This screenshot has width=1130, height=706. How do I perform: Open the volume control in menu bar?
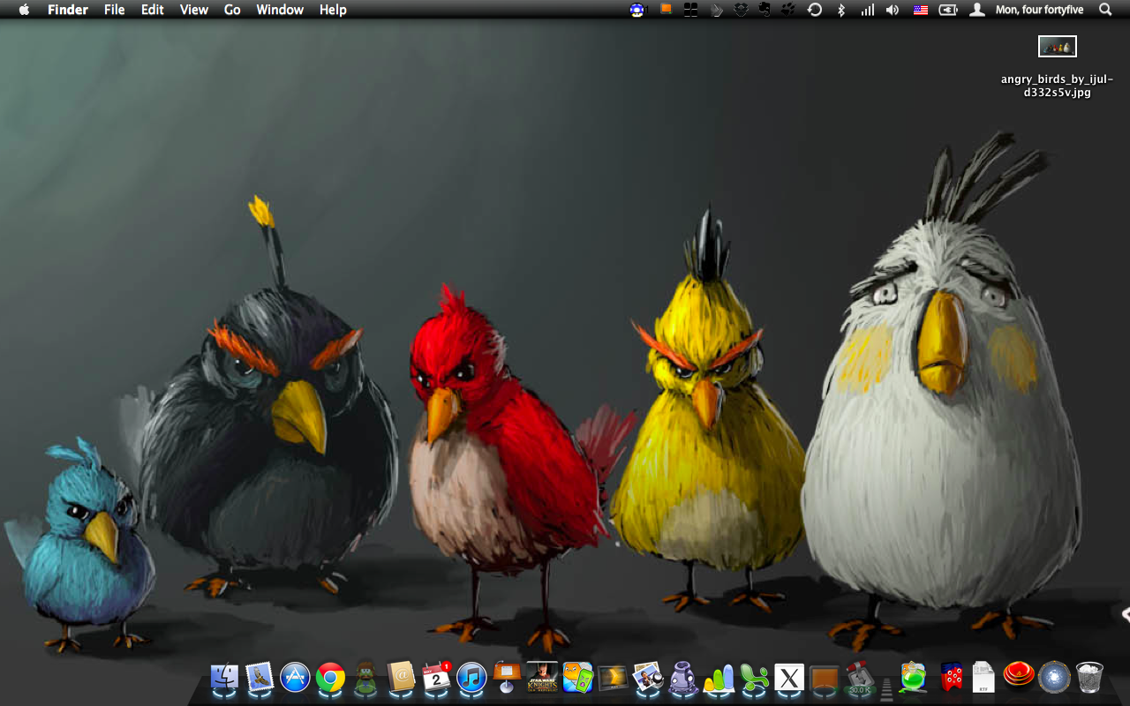point(893,10)
